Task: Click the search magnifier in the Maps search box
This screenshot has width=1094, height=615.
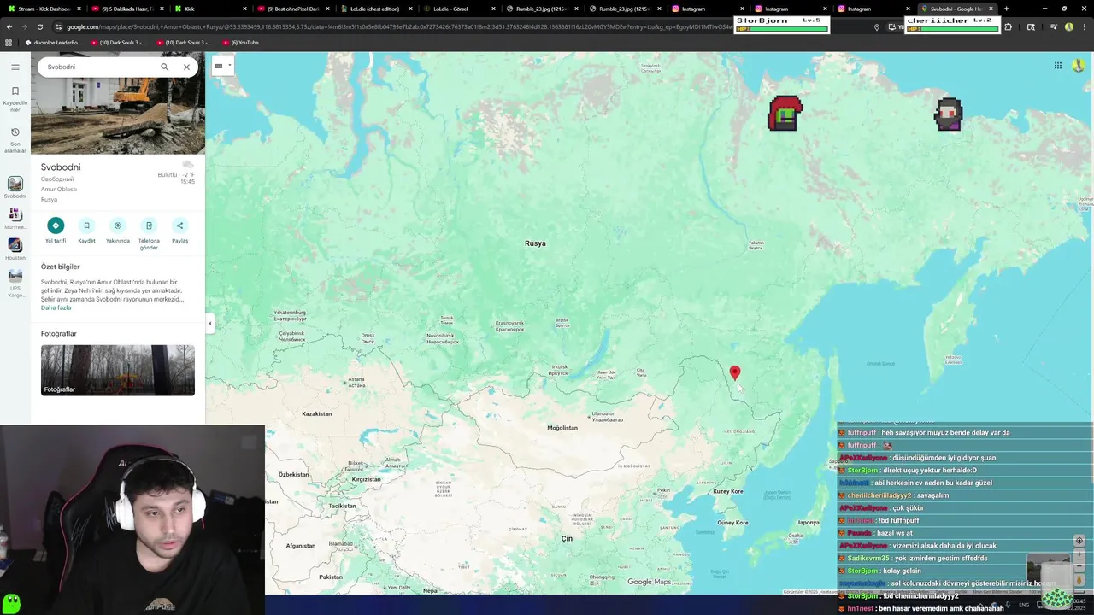Action: (165, 67)
